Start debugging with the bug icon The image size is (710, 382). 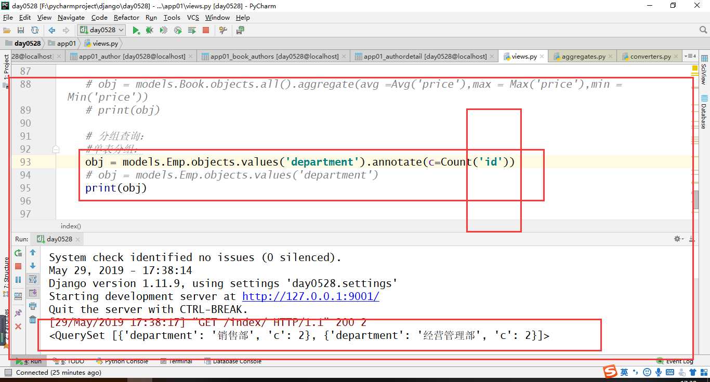pyautogui.click(x=150, y=31)
